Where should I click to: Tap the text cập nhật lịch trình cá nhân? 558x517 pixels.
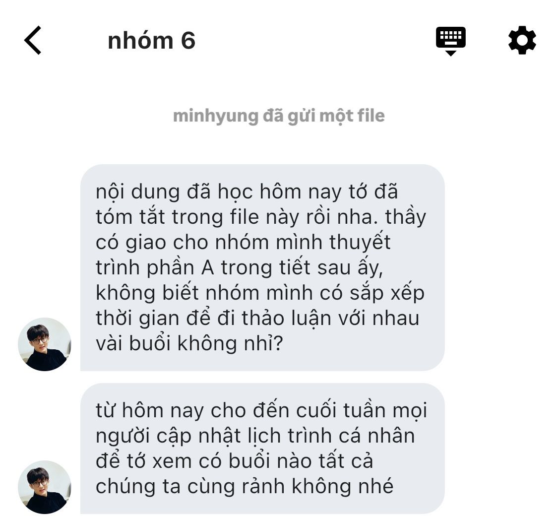(x=286, y=436)
